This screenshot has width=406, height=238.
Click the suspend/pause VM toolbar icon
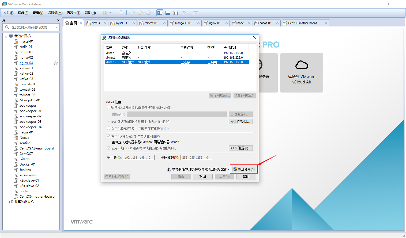[105, 13]
